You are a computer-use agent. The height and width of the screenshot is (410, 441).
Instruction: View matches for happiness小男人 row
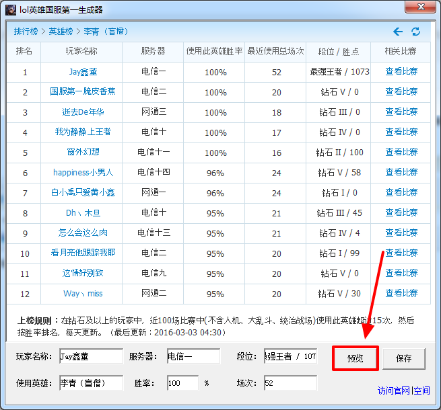tap(401, 173)
